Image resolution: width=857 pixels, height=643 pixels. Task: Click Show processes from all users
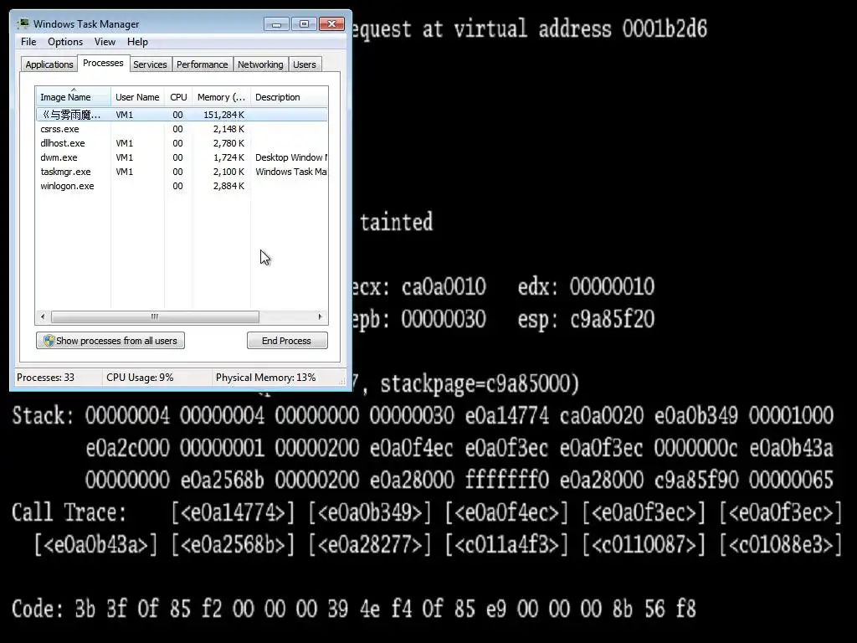tap(110, 341)
